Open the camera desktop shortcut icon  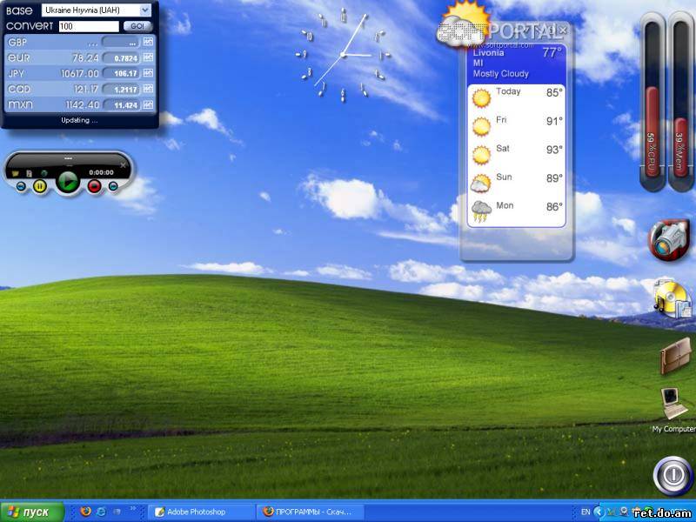pyautogui.click(x=670, y=240)
